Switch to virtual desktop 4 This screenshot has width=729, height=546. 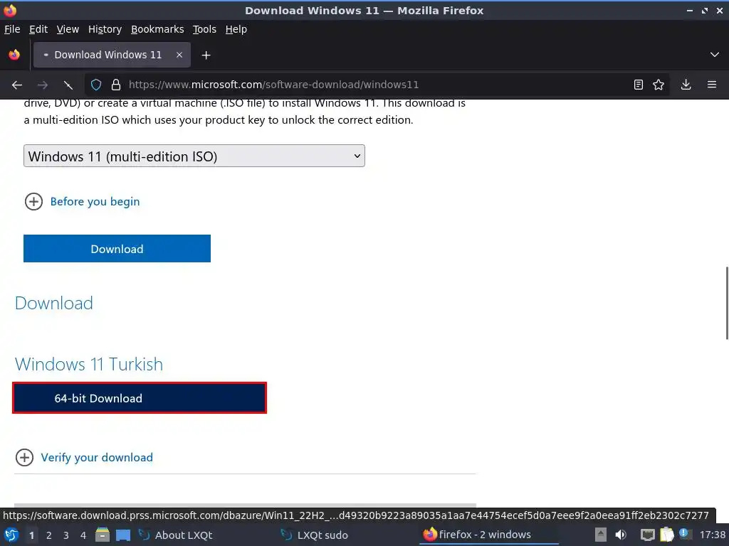pos(83,535)
